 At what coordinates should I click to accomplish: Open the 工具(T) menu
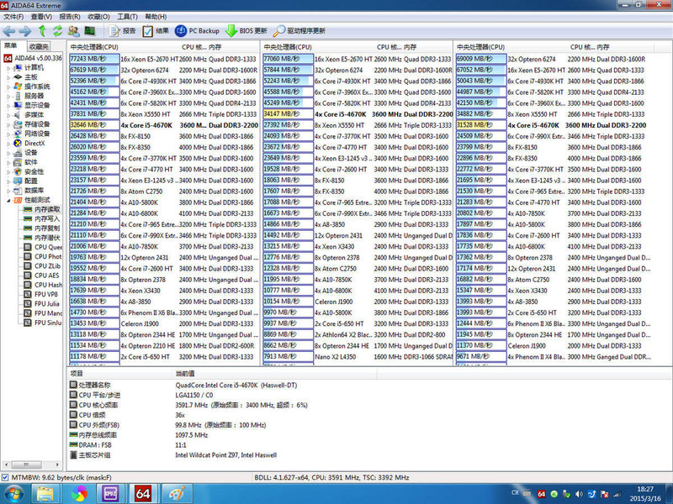point(128,16)
